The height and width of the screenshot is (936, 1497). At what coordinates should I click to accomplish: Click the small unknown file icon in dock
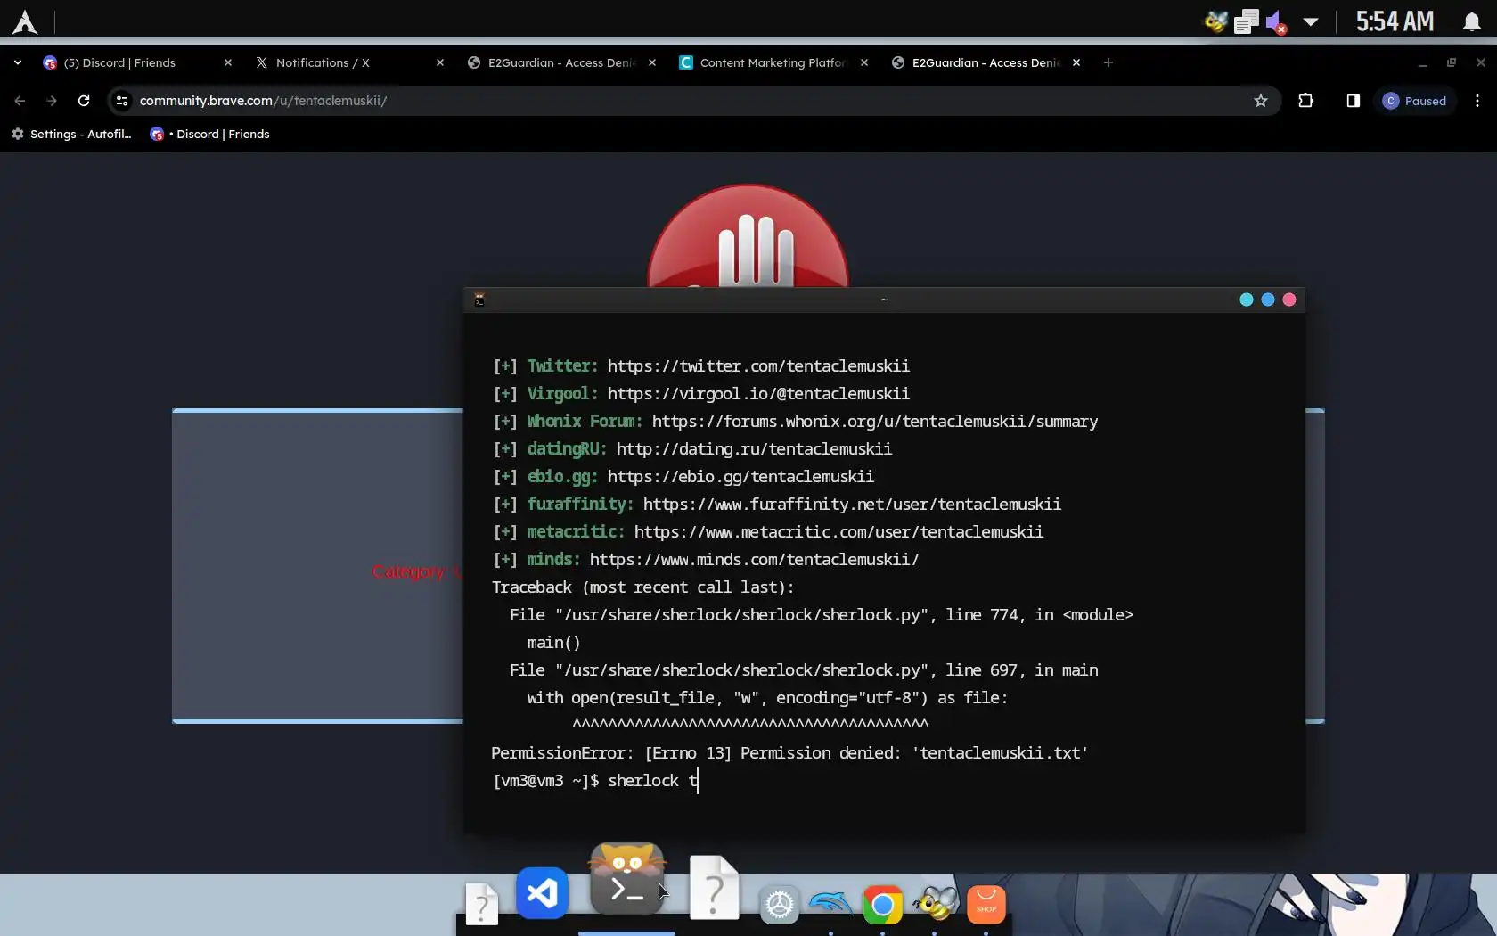coord(482,904)
